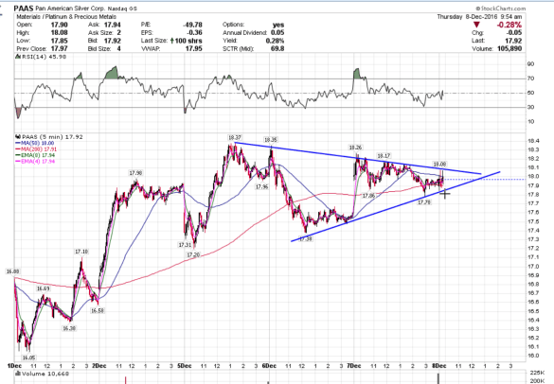Click the candlestick icon beside the PAAS (5 min) legend

click(18, 137)
